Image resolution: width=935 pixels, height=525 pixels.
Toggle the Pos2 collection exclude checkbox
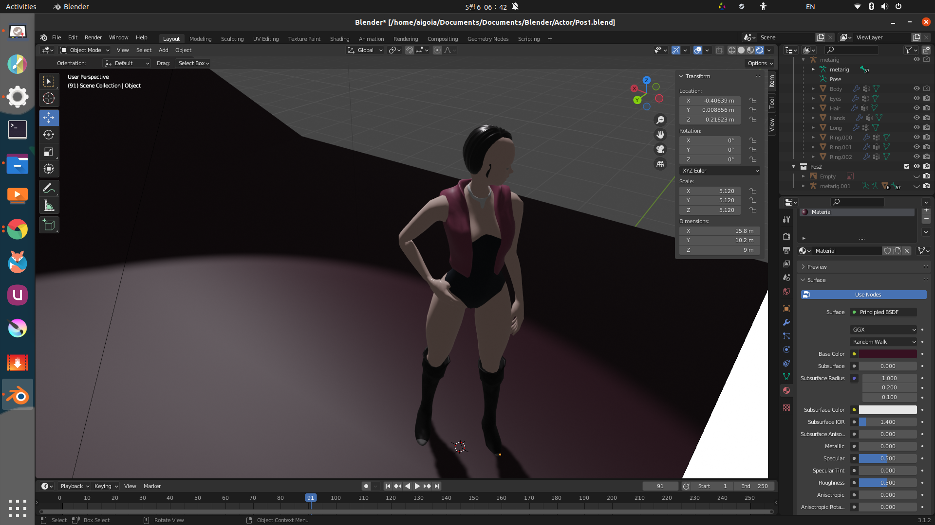tap(907, 166)
